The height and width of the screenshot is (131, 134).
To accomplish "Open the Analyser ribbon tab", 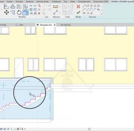I will (30, 1).
